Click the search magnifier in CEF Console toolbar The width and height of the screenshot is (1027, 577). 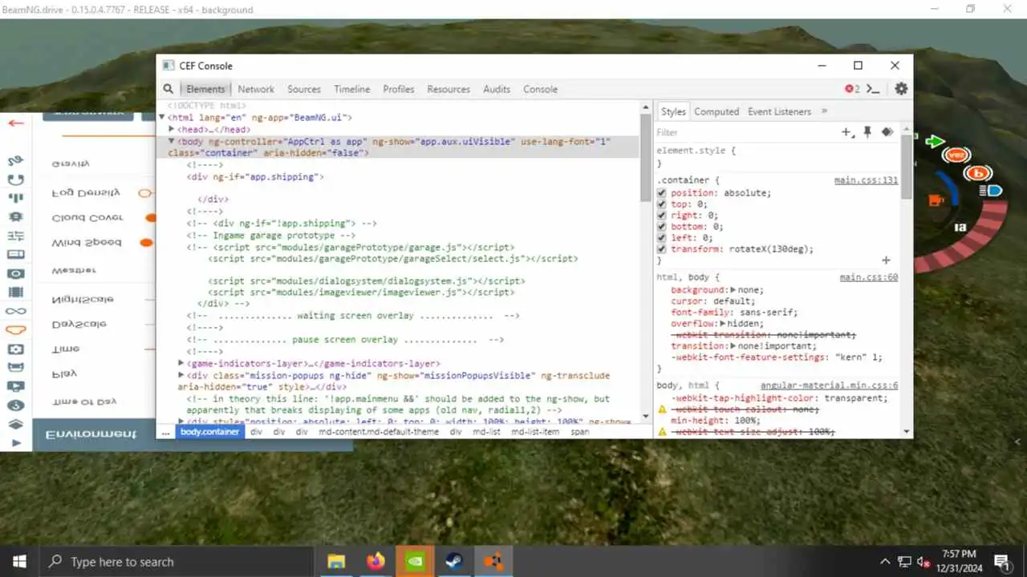[168, 89]
